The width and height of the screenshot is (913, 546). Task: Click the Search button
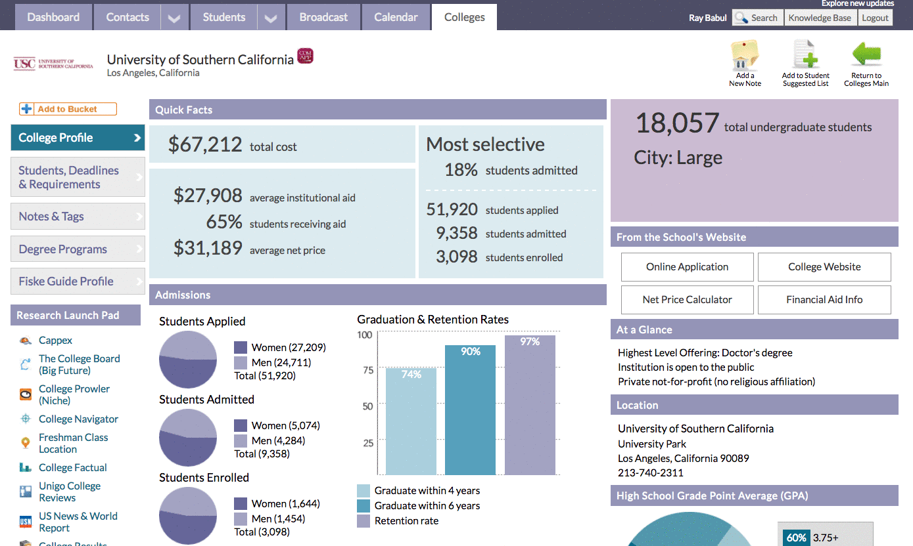[758, 18]
